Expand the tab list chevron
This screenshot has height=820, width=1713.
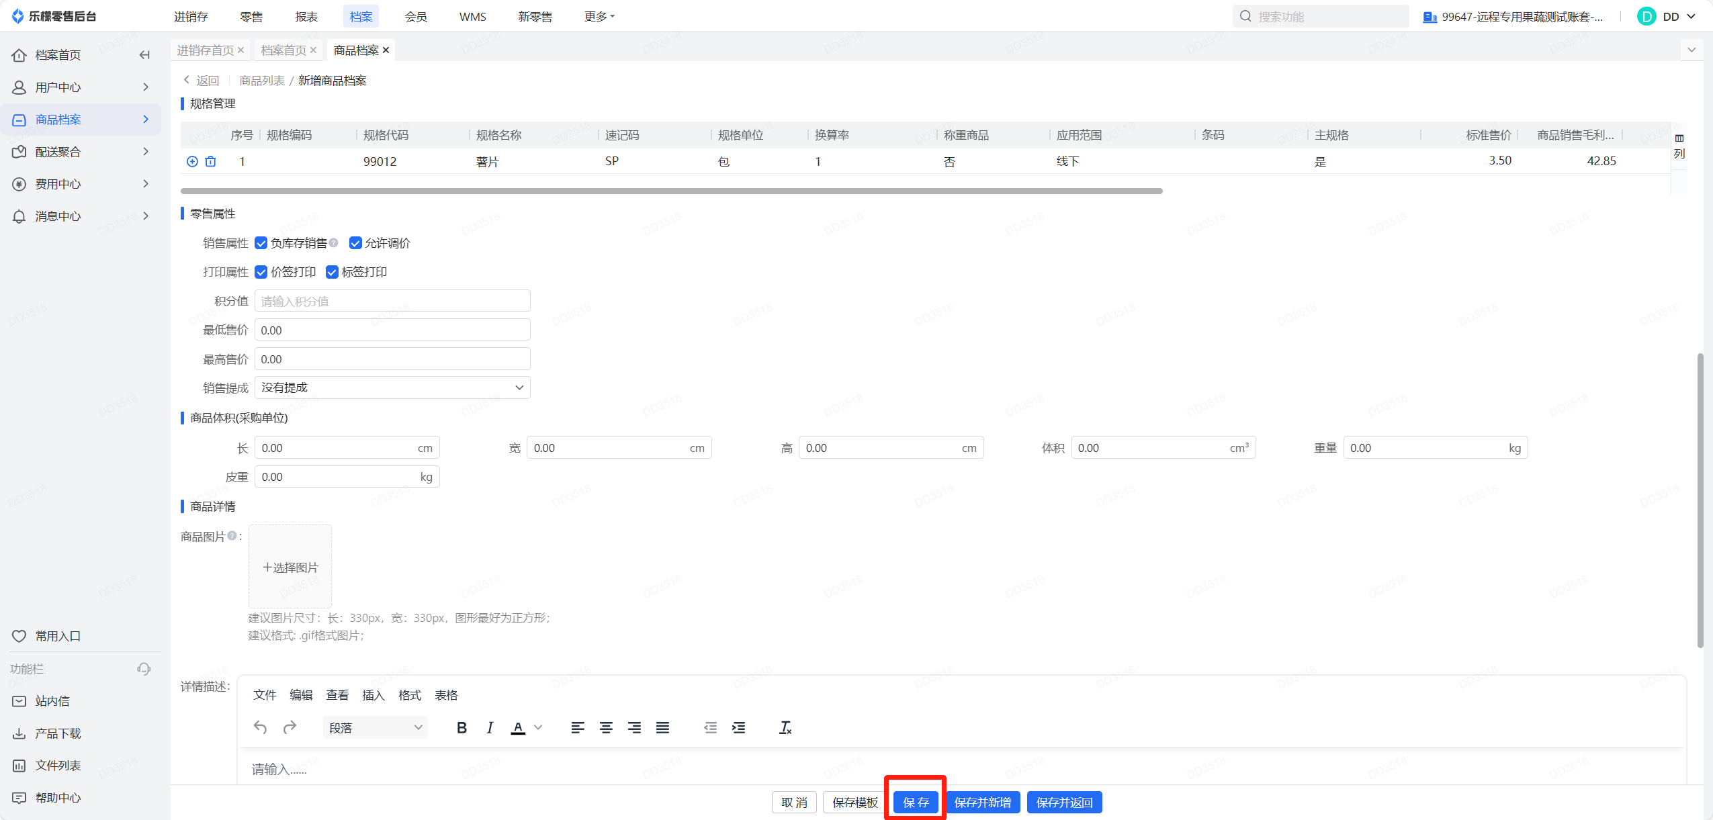point(1692,50)
